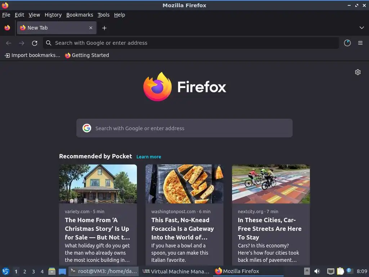Click the show desktop taskbar icon

[x=62, y=271]
